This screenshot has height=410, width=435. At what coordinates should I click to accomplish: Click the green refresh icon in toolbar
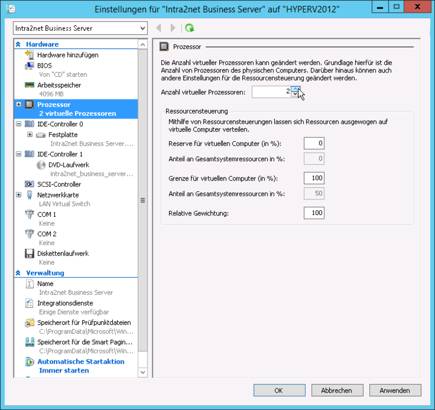point(190,28)
